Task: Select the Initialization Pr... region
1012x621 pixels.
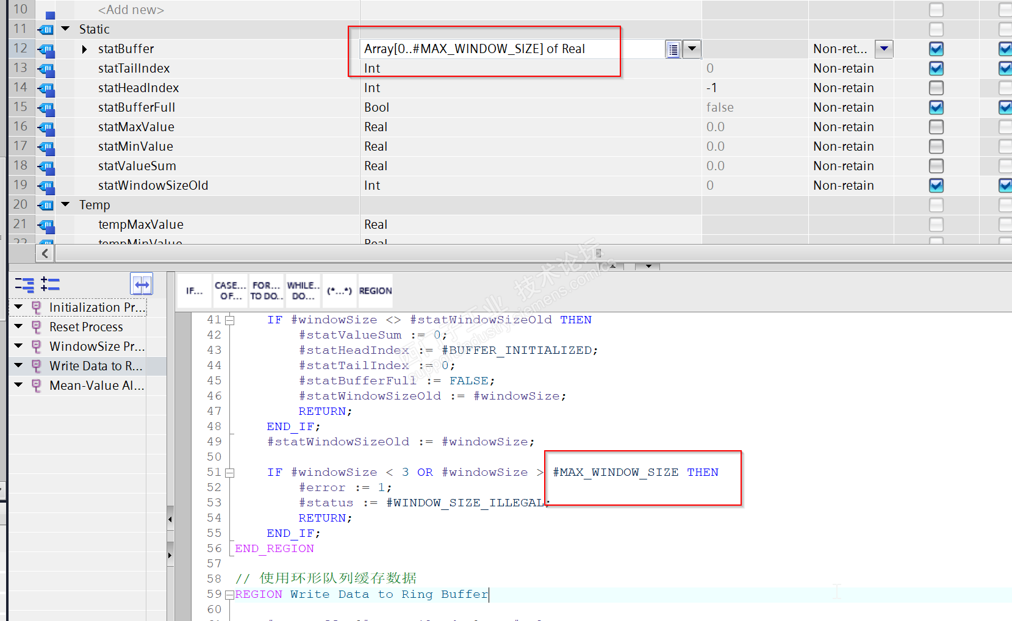Action: [97, 307]
